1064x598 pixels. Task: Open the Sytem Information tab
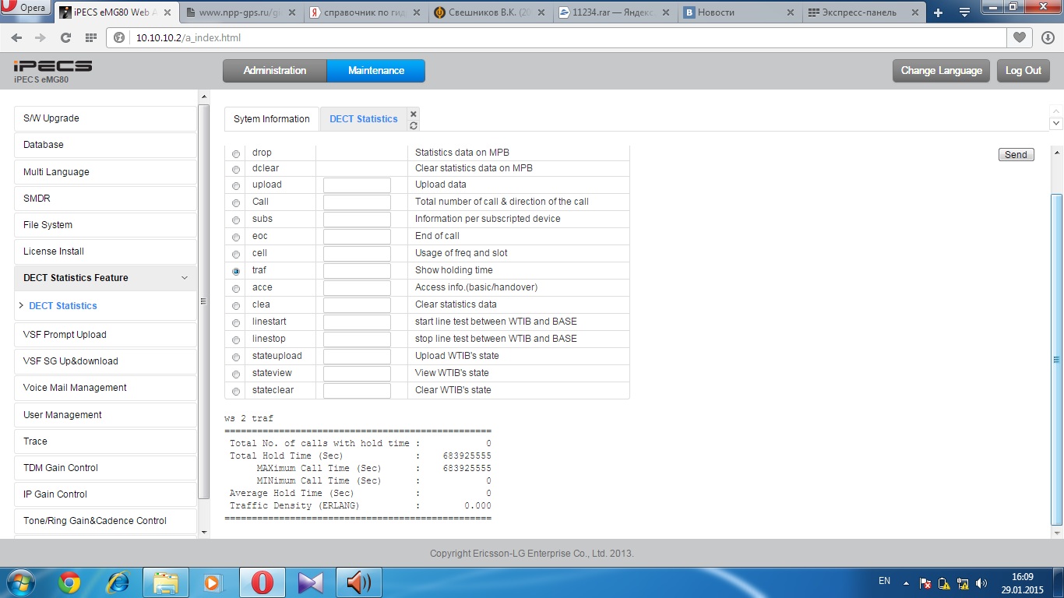(x=271, y=119)
